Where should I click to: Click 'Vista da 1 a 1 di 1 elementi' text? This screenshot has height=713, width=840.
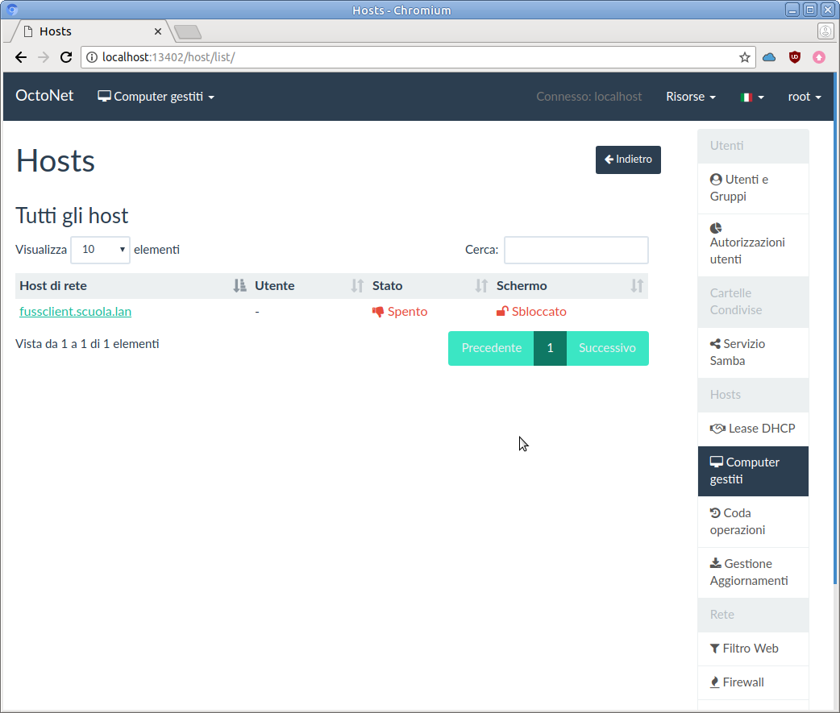87,344
